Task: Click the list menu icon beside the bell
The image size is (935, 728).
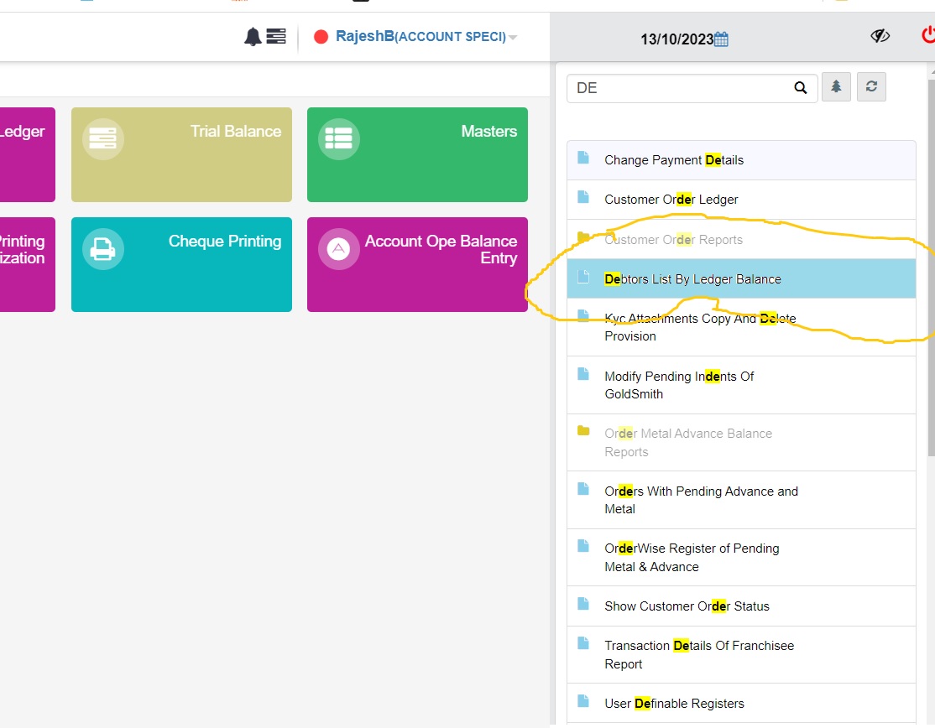Action: 275,36
